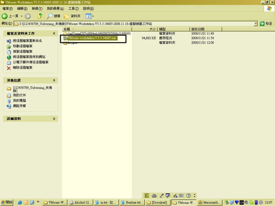Click the handwriting pen icon on the language bar
The height and width of the screenshot is (206, 275).
click(x=175, y=195)
